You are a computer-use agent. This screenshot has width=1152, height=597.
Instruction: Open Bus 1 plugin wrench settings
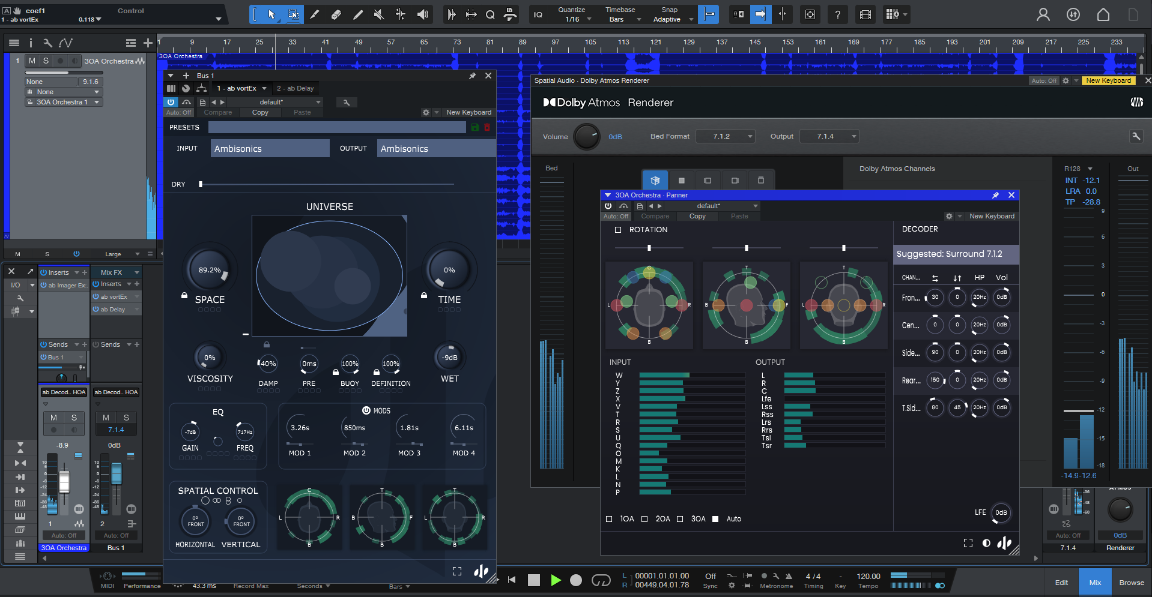click(347, 103)
